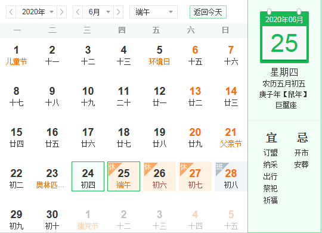The height and width of the screenshot is (233, 322).
Task: Click the 休 badge on June 27
Action: point(183,167)
